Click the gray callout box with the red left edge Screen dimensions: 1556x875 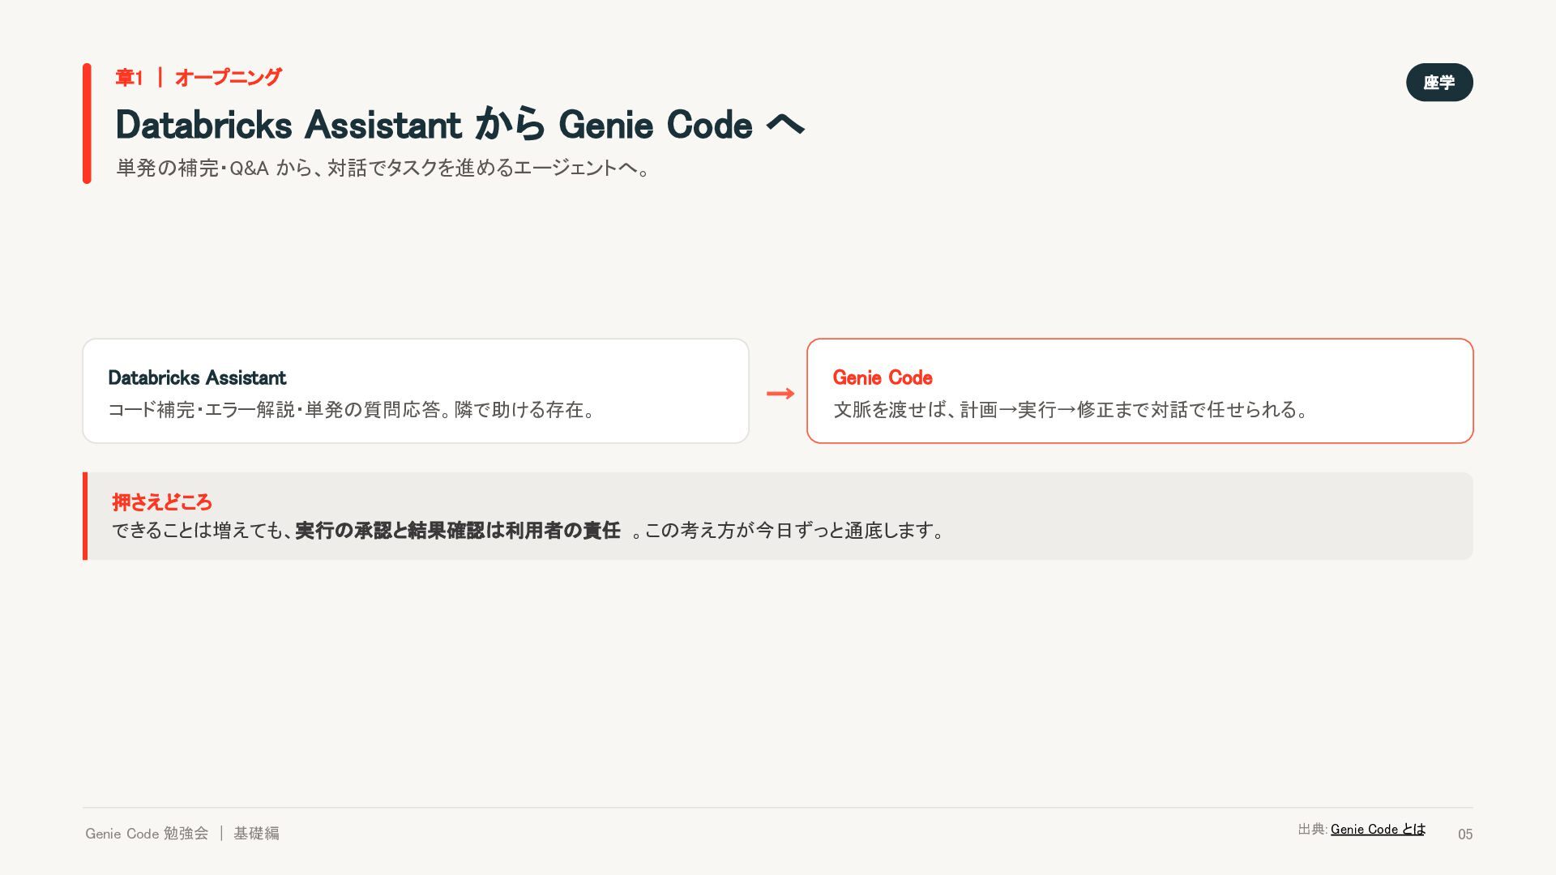tap(778, 516)
